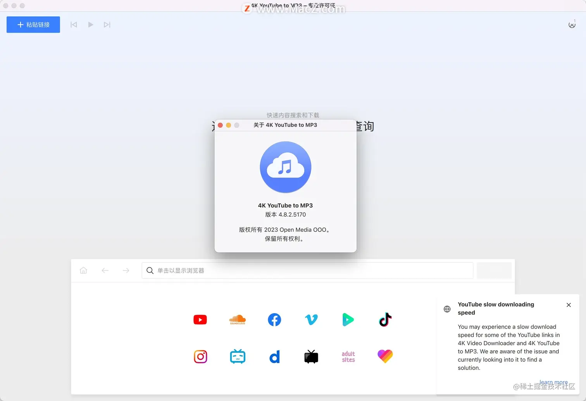Open the smiley feedback icon
Image resolution: width=586 pixels, height=401 pixels.
click(572, 24)
